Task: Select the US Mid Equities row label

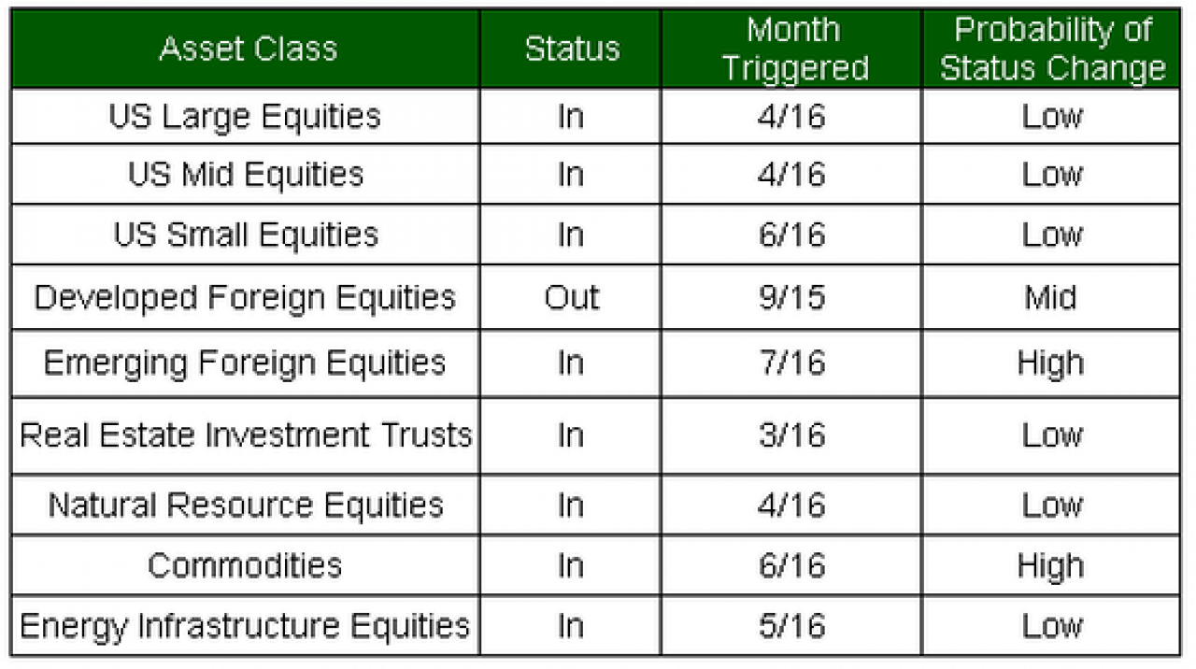Action: 247,175
